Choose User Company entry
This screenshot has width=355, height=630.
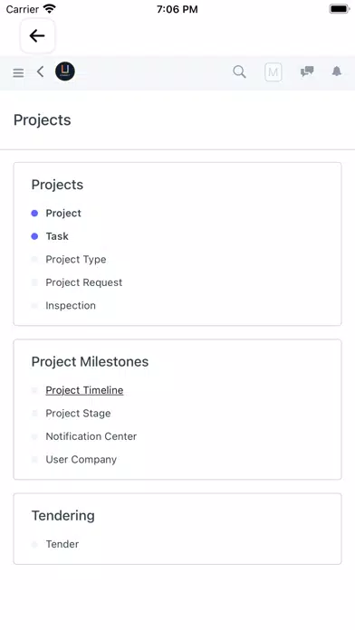[82, 460]
